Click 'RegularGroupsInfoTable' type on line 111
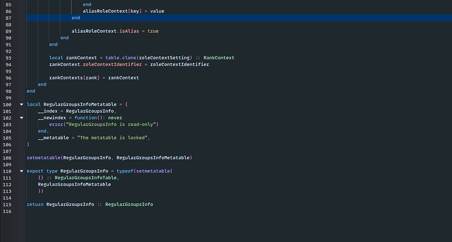Viewport: 452px width, 242px height. pos(86,178)
